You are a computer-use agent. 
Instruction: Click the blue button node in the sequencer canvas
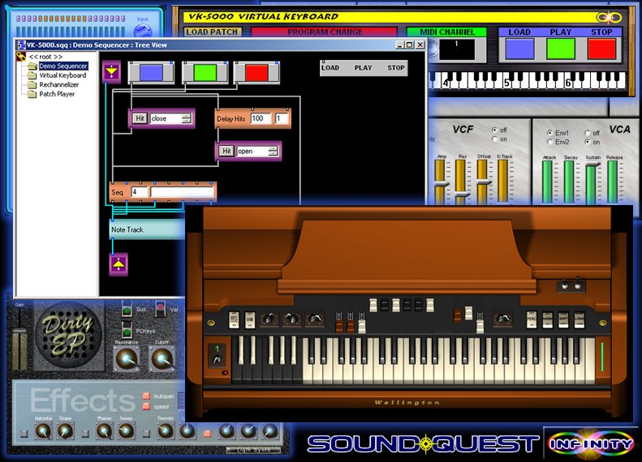point(151,72)
